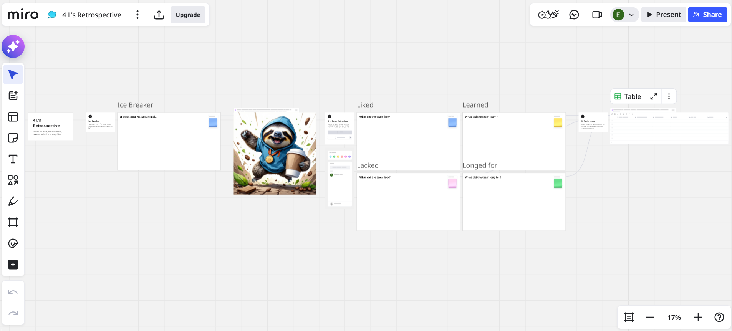Image resolution: width=732 pixels, height=331 pixels.
Task: Select the Text tool
Action: click(x=13, y=159)
